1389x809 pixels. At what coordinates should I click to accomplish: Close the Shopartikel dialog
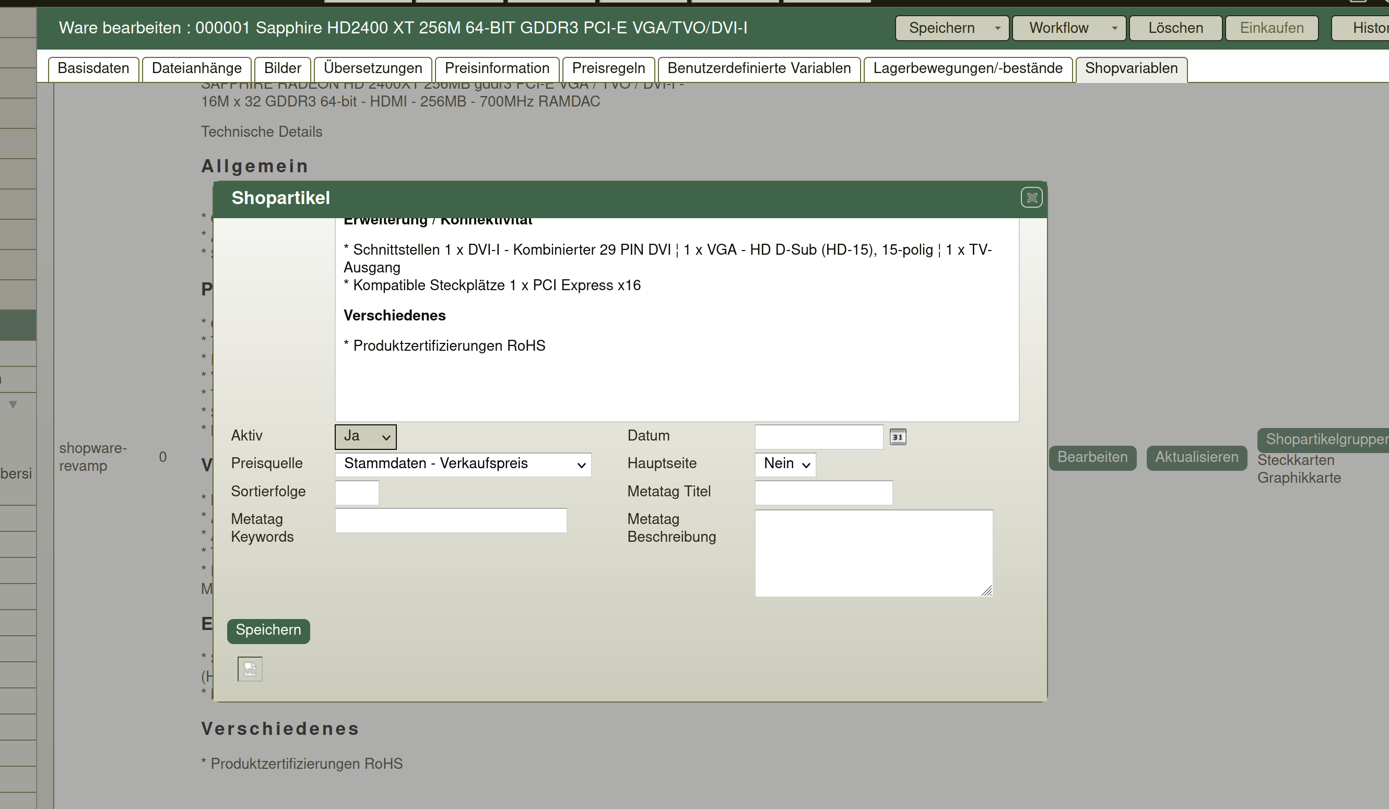(1031, 198)
